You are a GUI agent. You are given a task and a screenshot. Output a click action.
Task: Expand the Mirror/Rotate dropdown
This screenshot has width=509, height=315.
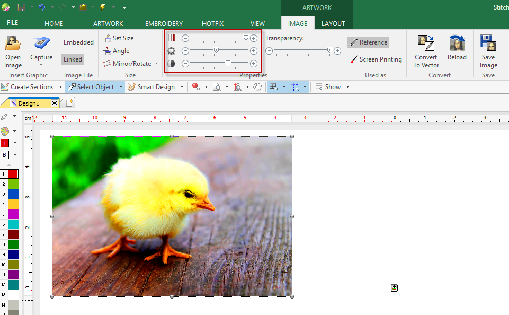[156, 64]
